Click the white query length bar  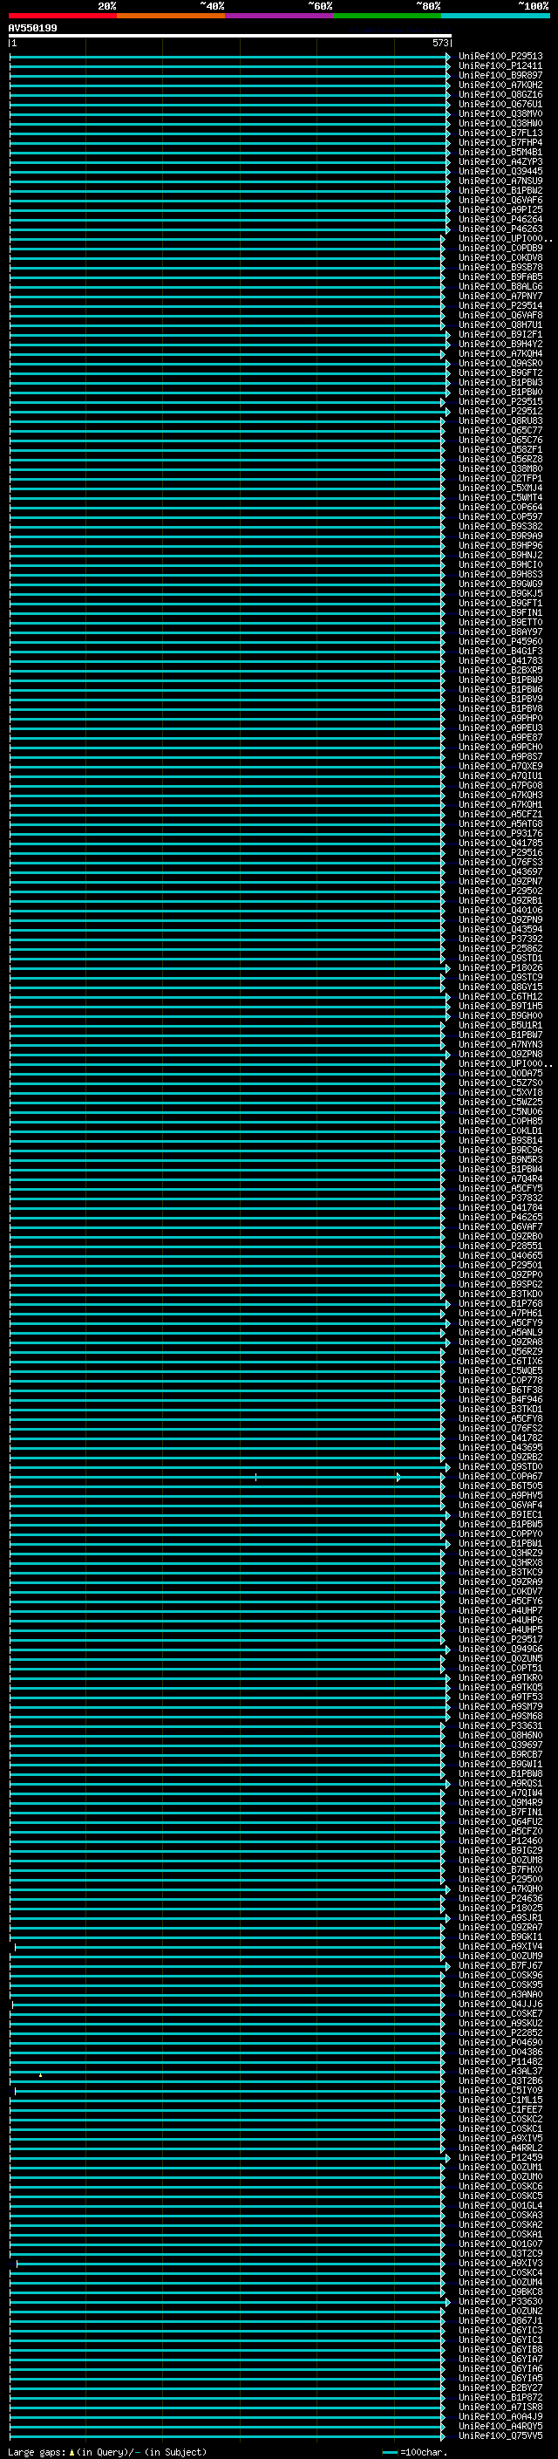230,37
